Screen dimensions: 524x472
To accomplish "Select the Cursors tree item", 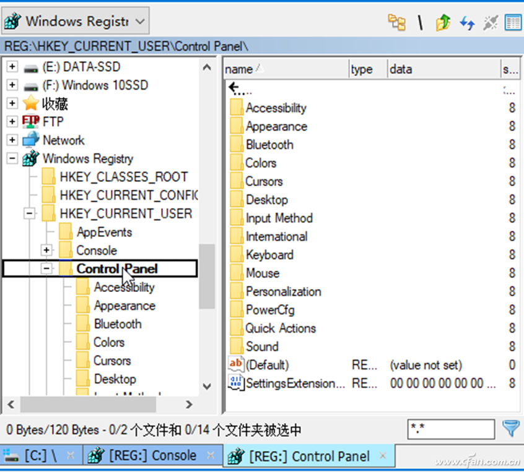I will pyautogui.click(x=112, y=361).
